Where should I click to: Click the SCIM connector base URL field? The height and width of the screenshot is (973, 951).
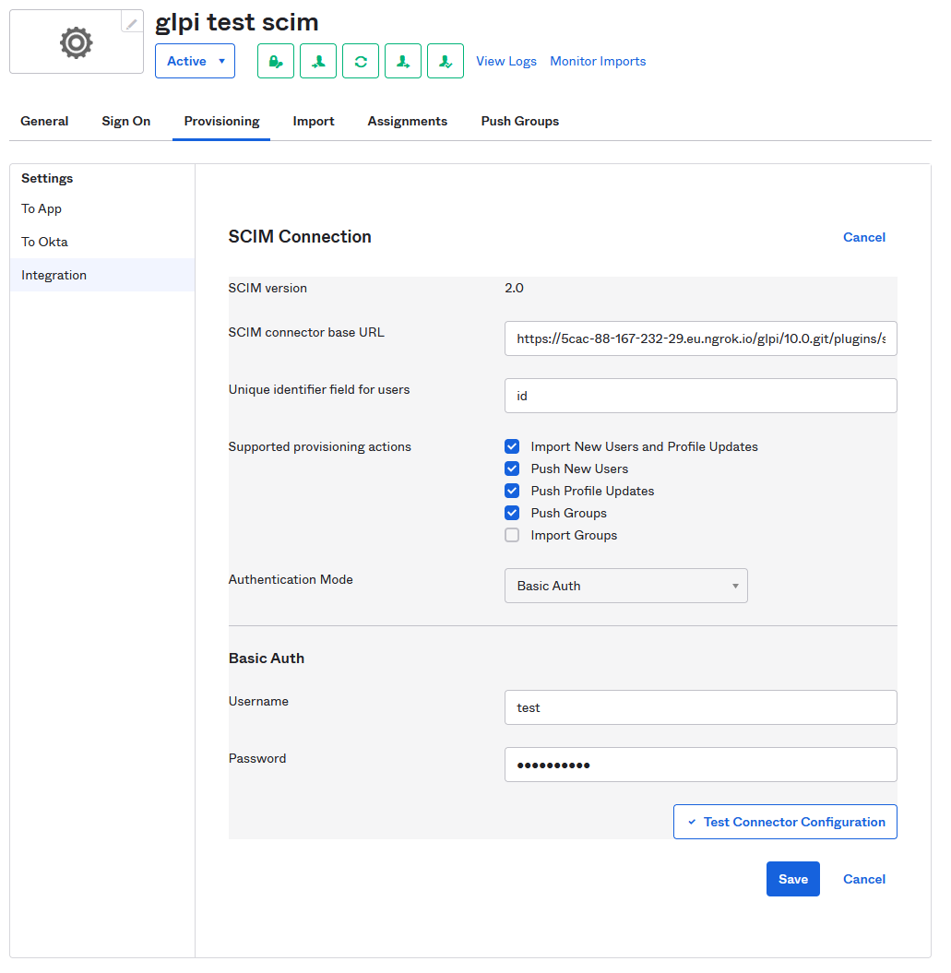tap(701, 338)
